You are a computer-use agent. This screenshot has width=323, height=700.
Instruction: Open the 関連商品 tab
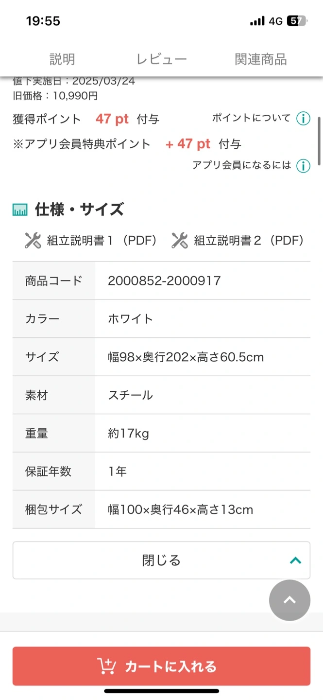point(261,59)
